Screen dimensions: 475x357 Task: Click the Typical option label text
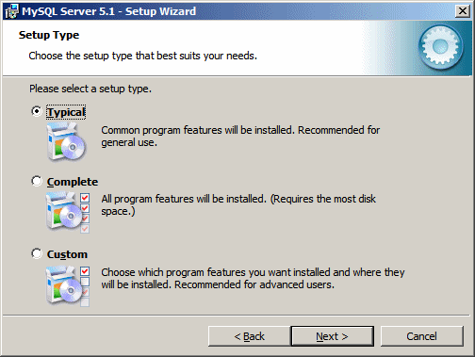(66, 112)
